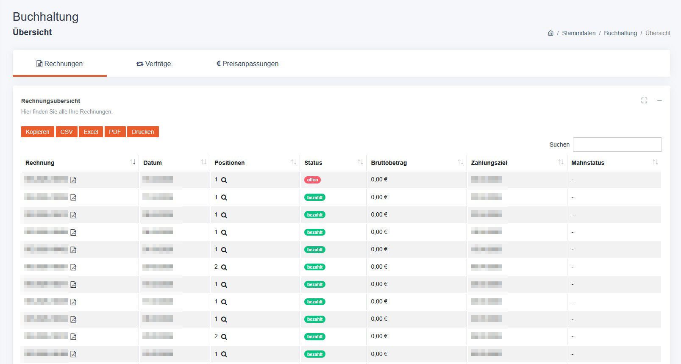Click into the Suchen search field
Screen dimensions: 681x364
point(617,144)
